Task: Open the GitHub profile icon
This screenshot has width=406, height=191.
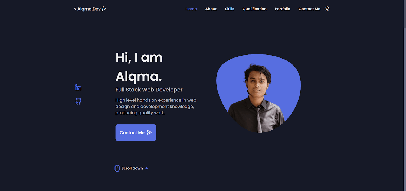Action: [78, 101]
